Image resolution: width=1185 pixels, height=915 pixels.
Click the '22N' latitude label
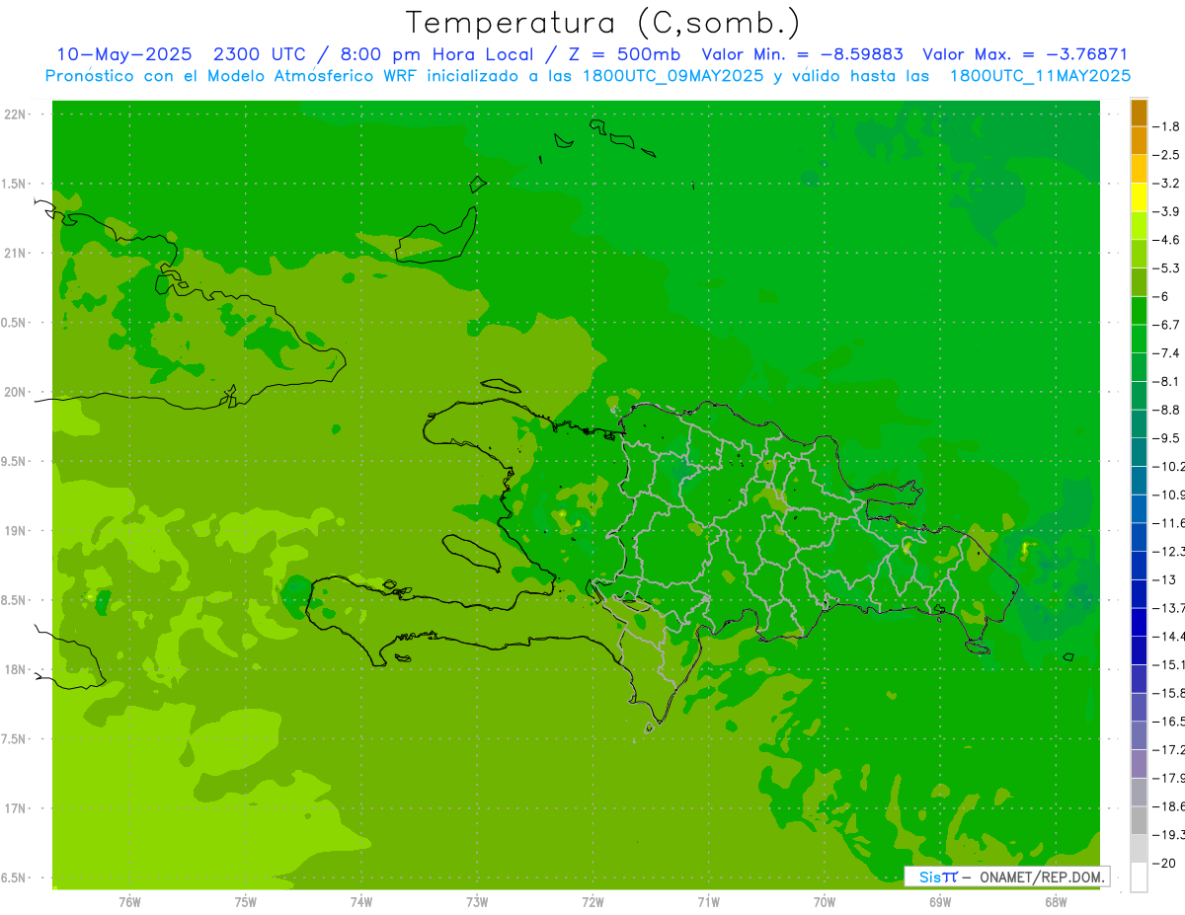(x=16, y=114)
